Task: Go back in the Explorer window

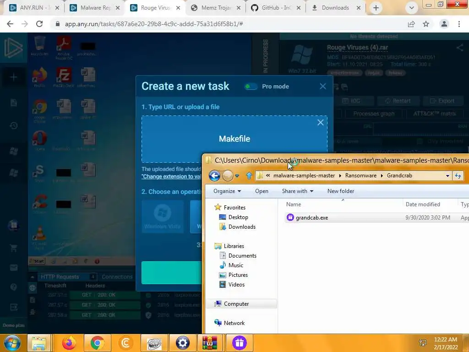Action: [214, 176]
